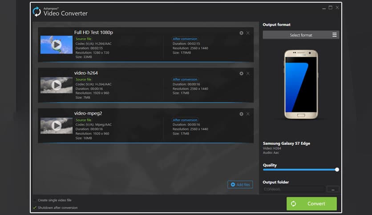Enable Create single video file checkbox

tap(35, 200)
